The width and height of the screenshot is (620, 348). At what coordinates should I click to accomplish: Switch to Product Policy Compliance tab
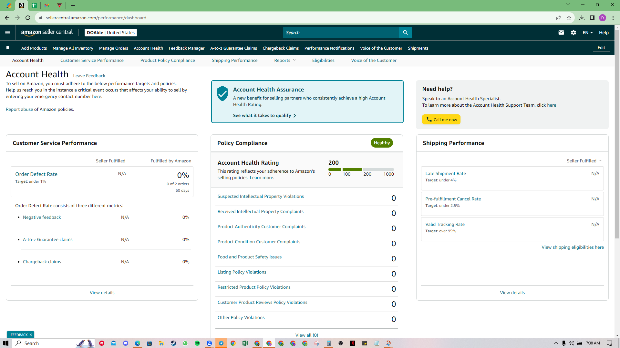[x=168, y=60]
